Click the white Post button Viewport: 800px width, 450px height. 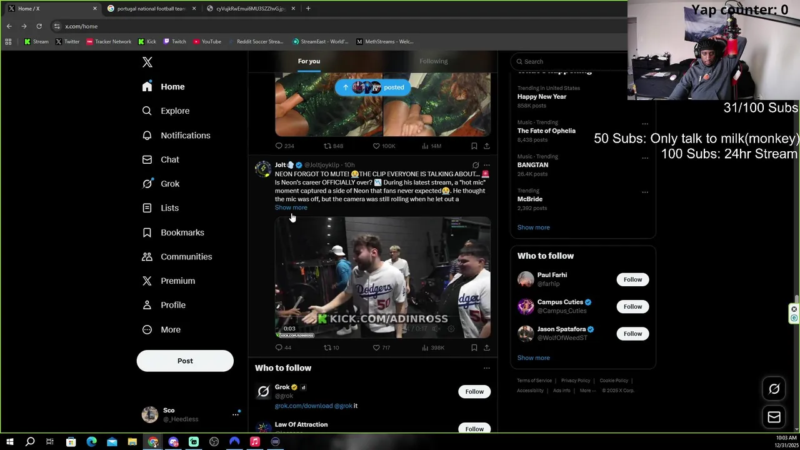(x=185, y=361)
